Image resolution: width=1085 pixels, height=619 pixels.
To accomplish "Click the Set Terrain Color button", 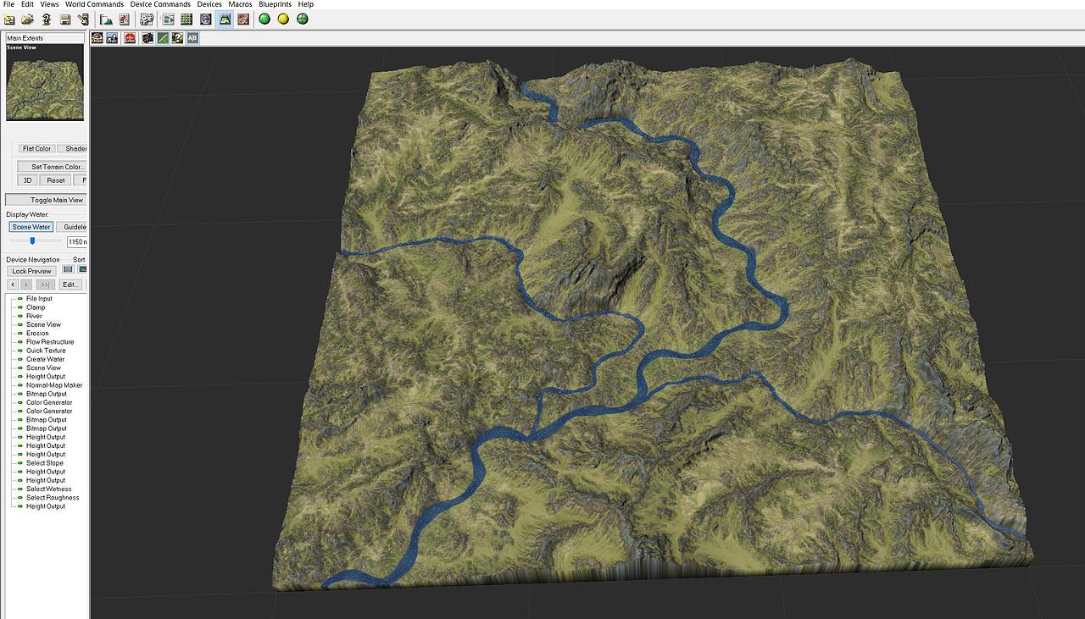I will tap(53, 167).
